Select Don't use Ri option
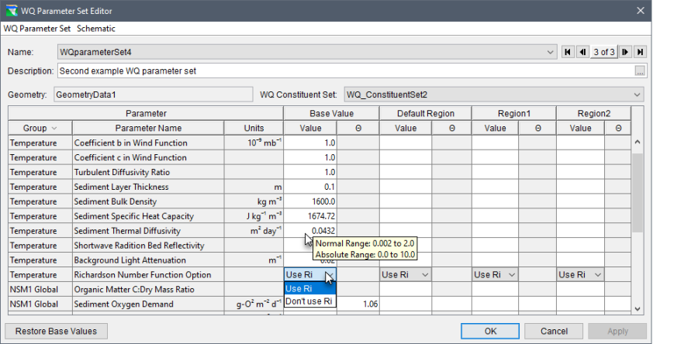 [310, 301]
